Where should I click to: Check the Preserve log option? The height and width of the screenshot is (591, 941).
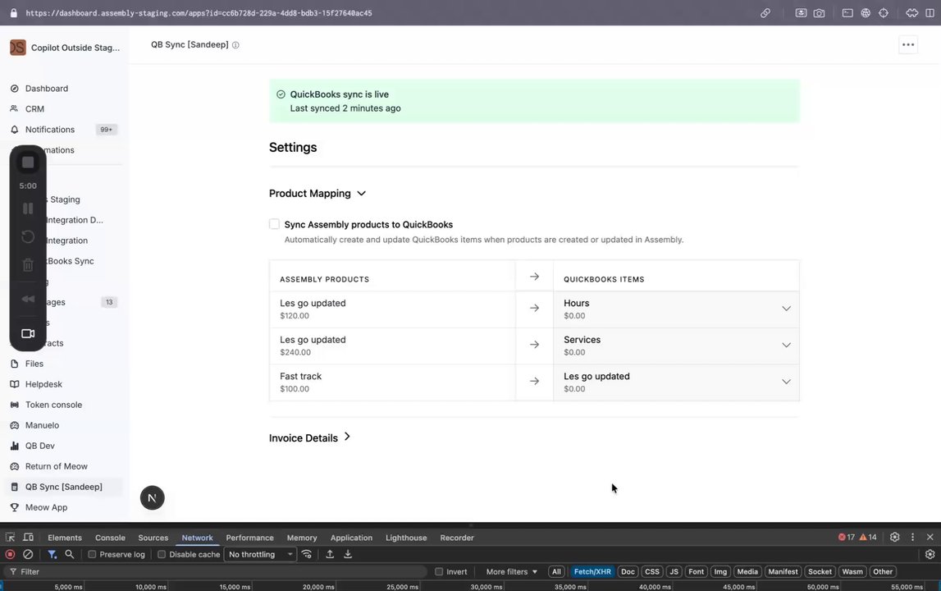93,555
